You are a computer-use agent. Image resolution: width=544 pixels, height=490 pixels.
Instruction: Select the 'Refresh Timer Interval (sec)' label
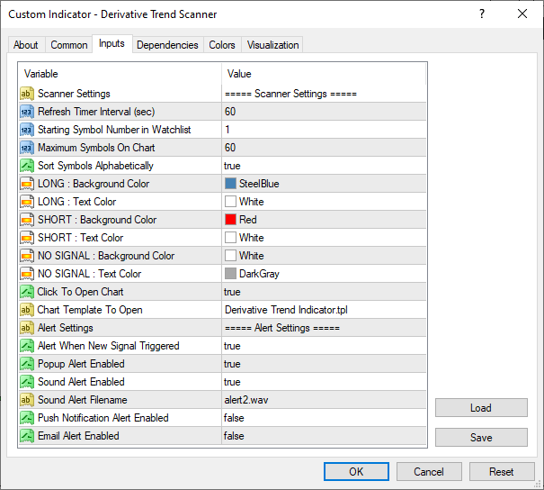coord(96,112)
